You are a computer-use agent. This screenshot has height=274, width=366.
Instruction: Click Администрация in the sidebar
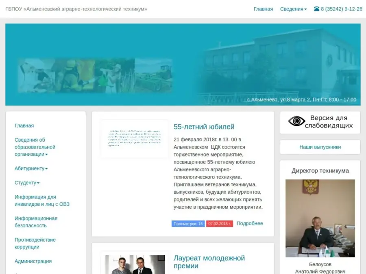pos(33,261)
